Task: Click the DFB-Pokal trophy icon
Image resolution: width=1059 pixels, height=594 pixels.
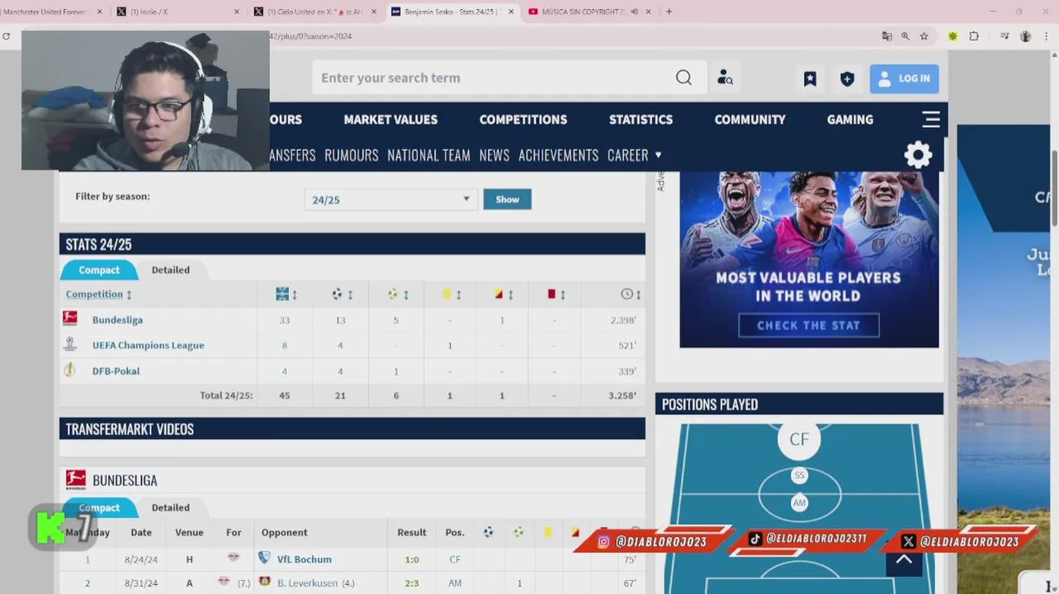Action: coord(69,370)
